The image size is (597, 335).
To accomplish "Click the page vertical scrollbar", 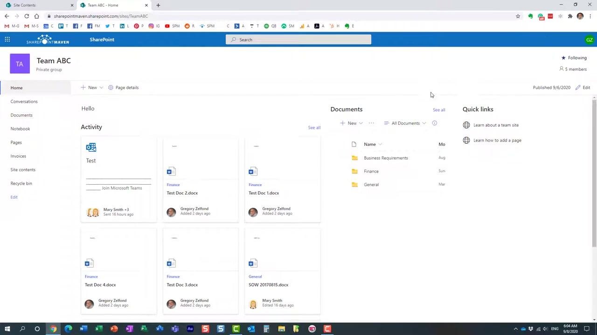I will point(594,172).
